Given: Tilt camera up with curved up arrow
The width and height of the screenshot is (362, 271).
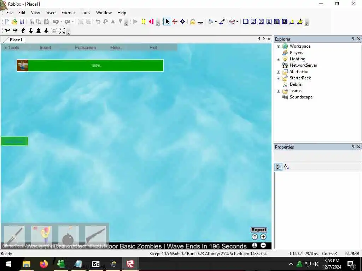Looking at the screenshot, I should pyautogui.click(x=23, y=31).
